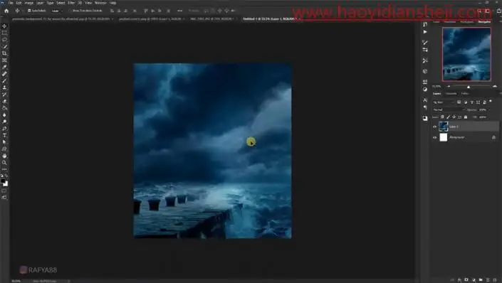Select the Pen tool

tap(4, 129)
